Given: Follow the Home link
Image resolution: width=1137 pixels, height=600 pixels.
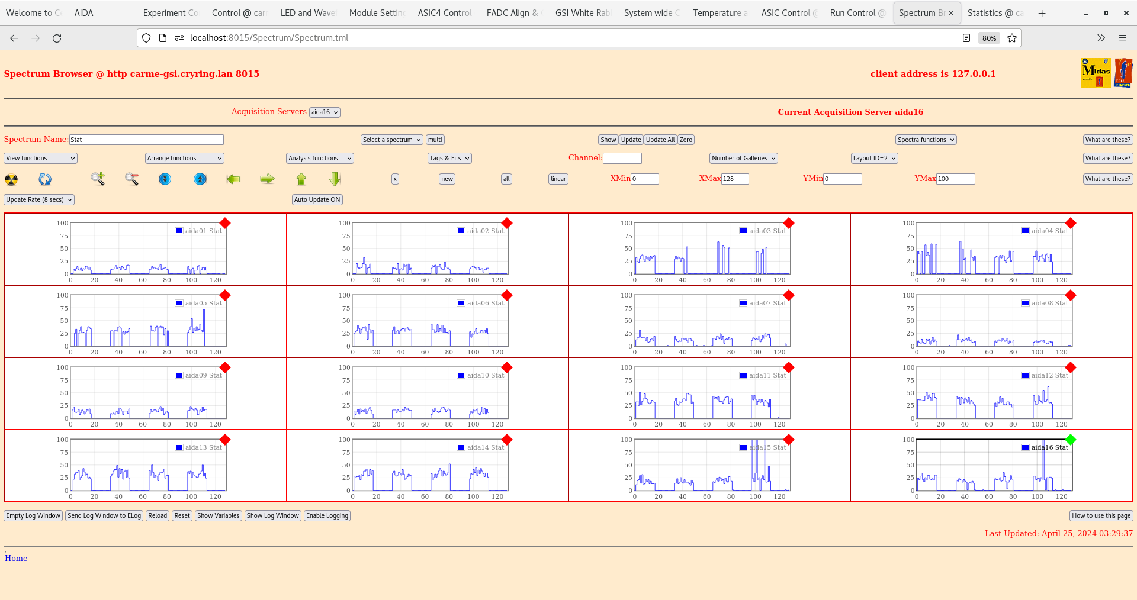Looking at the screenshot, I should (16, 558).
